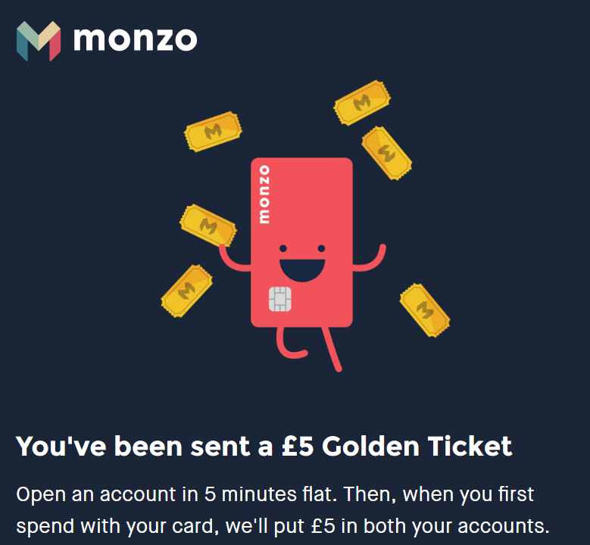The image size is (590, 545).
Task: Tap the card character's left eye
Action: tap(283, 248)
